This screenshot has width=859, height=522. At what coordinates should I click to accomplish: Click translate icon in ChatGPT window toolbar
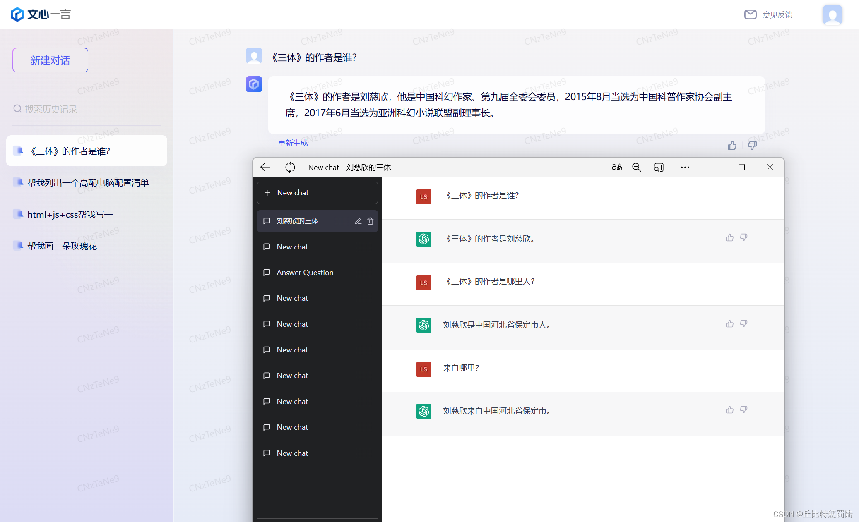tap(616, 167)
